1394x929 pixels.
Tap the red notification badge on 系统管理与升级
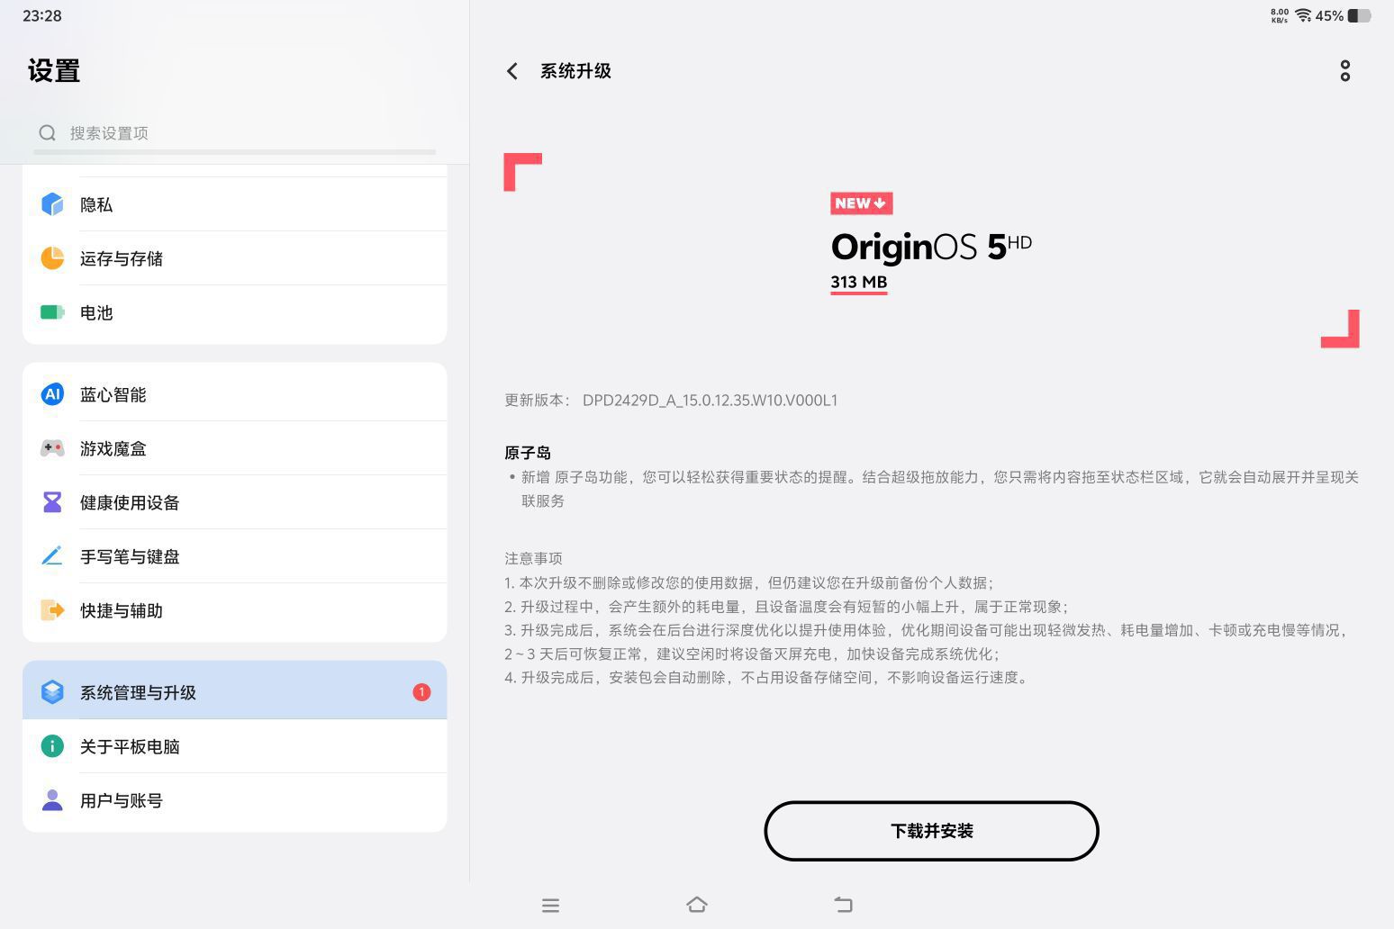pyautogui.click(x=421, y=692)
